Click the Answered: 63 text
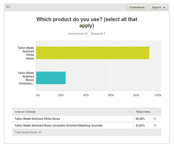 tap(78, 34)
